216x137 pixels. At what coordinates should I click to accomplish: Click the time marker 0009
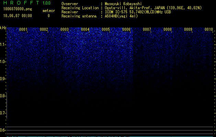188,29
